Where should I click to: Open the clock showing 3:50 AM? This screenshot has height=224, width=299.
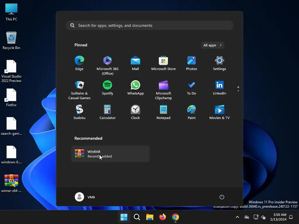click(x=278, y=217)
